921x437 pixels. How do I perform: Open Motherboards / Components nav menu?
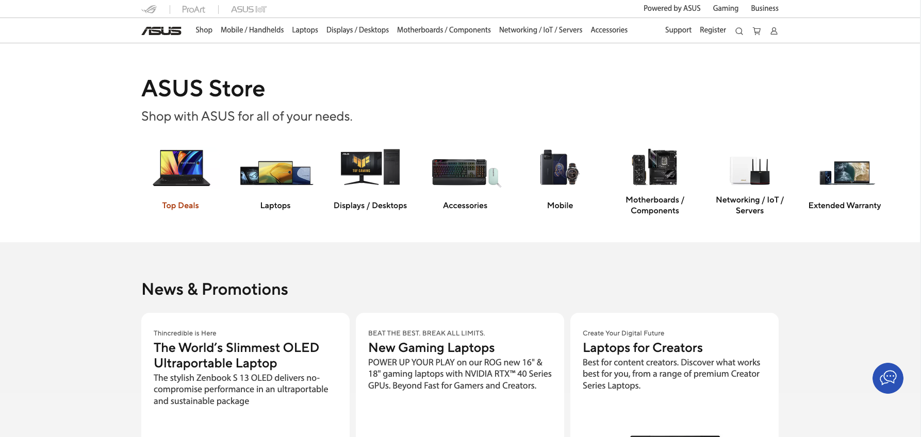444,30
